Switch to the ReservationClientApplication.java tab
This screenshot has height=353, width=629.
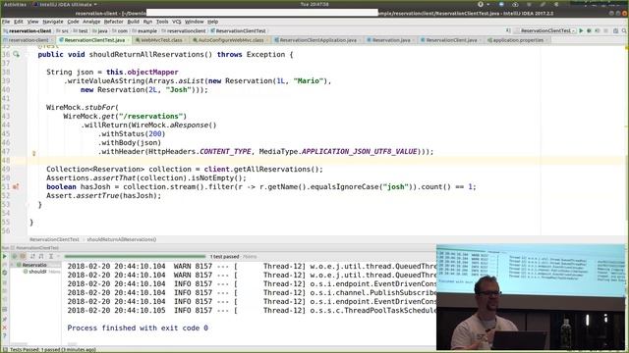point(317,40)
